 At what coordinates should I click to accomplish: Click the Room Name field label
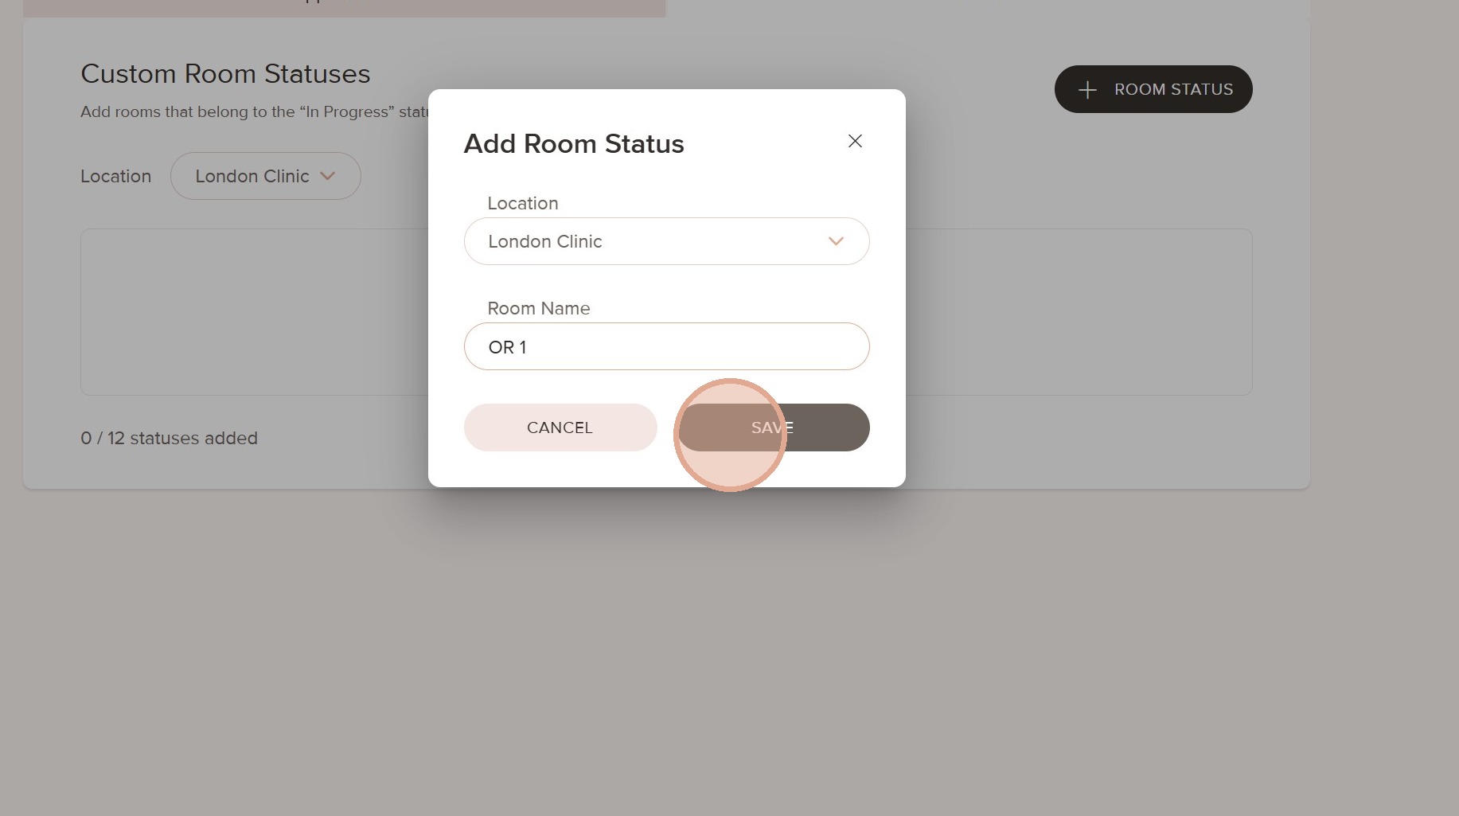pyautogui.click(x=538, y=309)
